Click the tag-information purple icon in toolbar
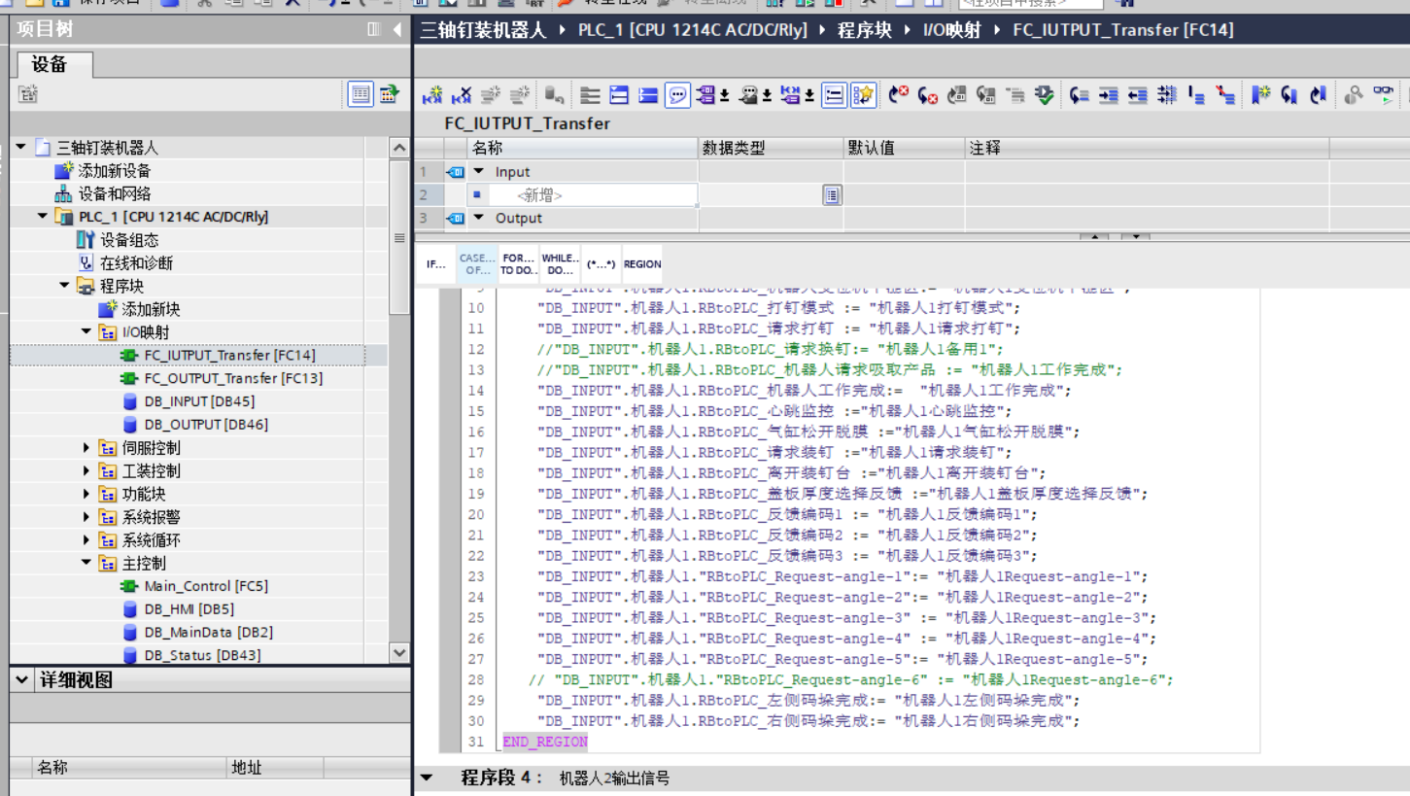 click(x=705, y=95)
